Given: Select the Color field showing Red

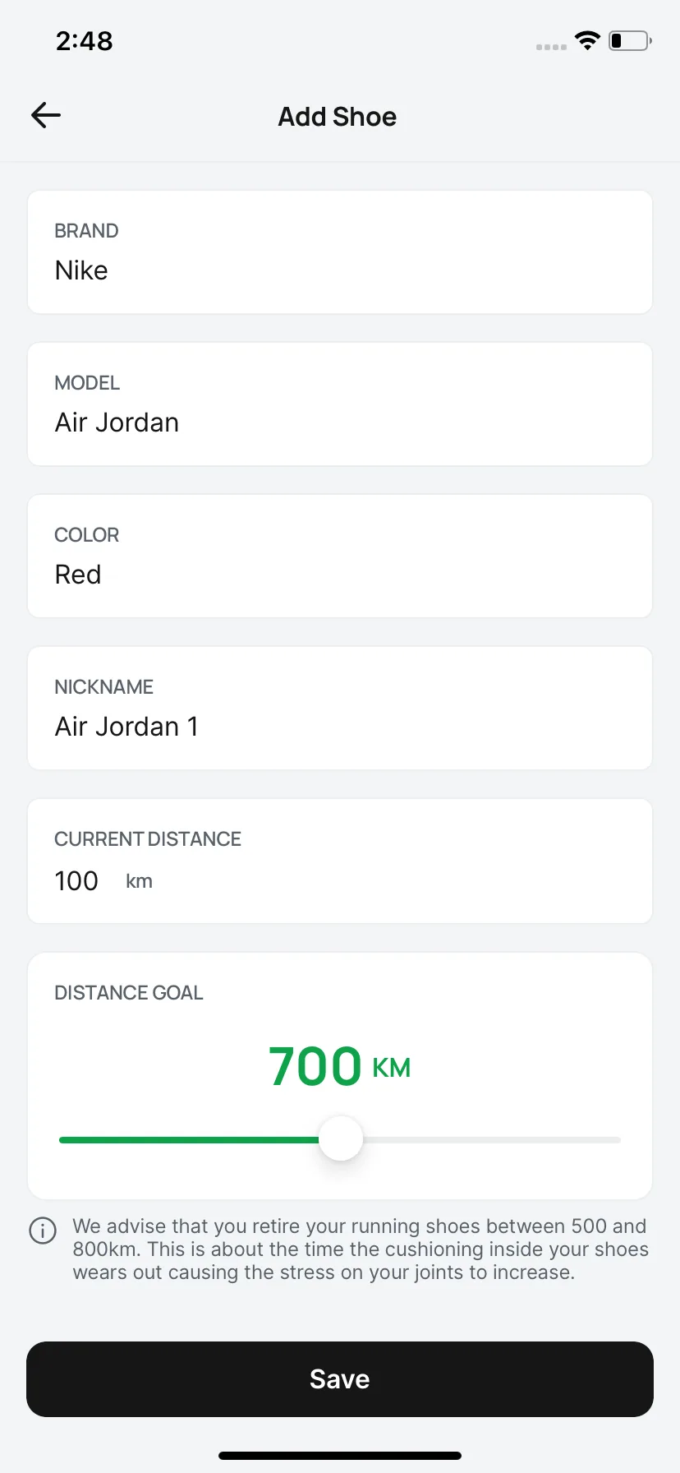Looking at the screenshot, I should pyautogui.click(x=340, y=556).
